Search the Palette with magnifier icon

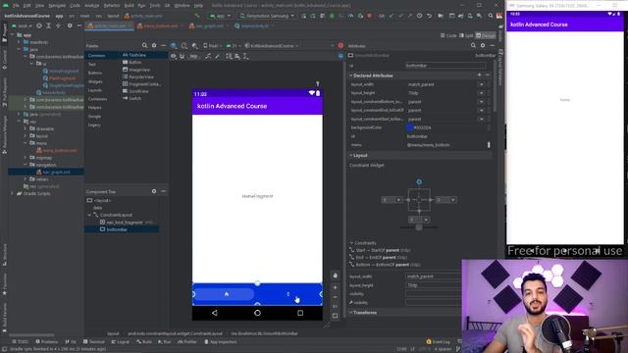(x=144, y=46)
